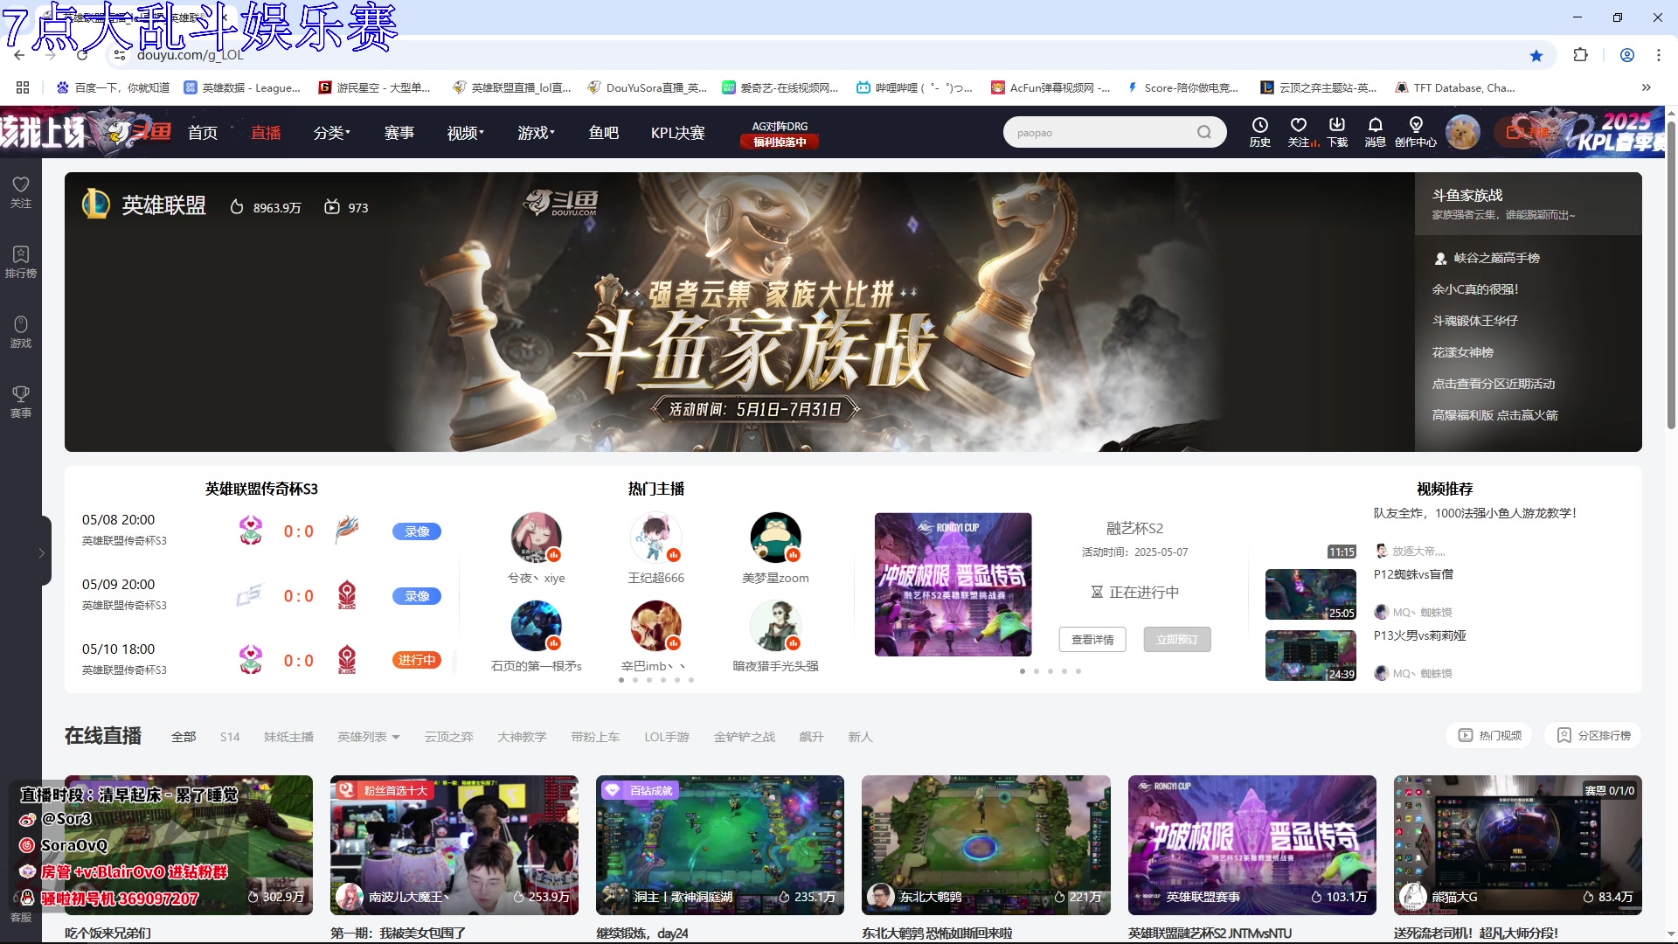Click the browser address bar URL
Image resolution: width=1678 pixels, height=944 pixels.
point(190,55)
